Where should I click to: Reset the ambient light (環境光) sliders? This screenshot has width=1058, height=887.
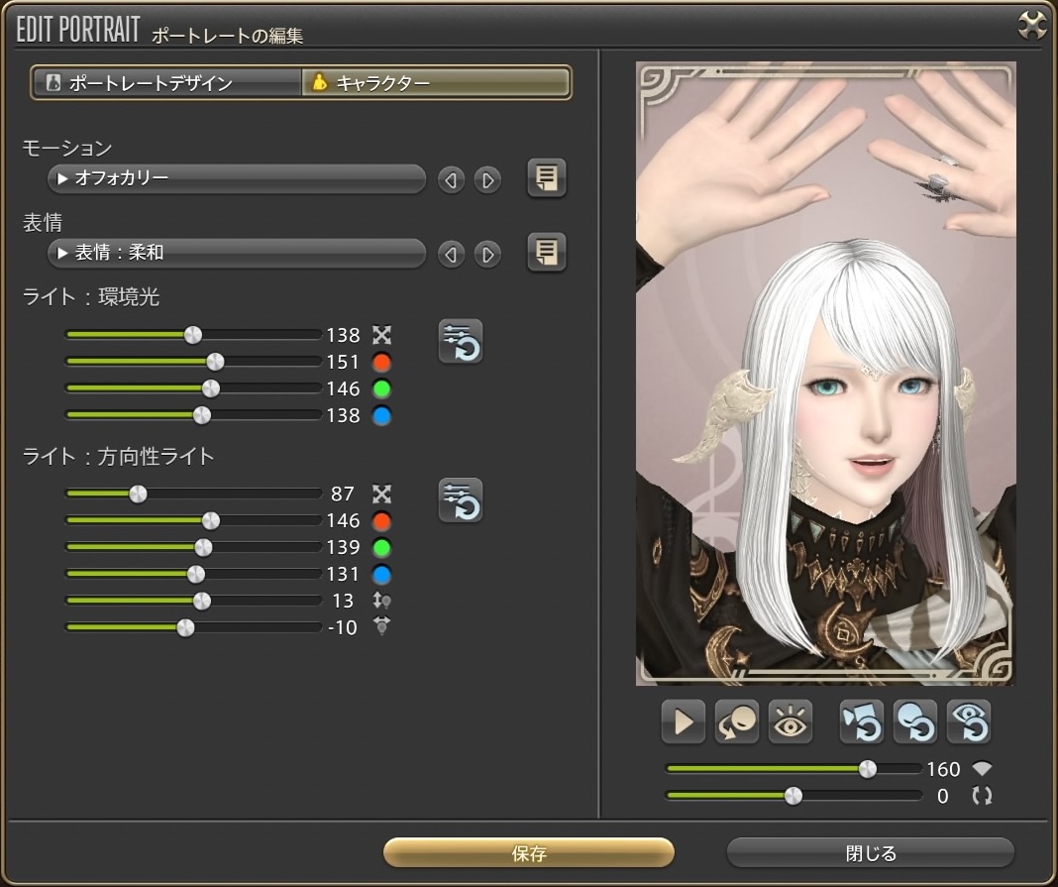point(461,342)
